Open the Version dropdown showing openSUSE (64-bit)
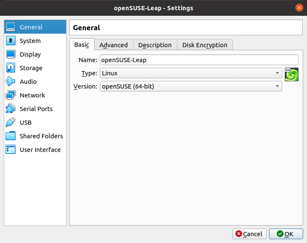 click(191, 86)
